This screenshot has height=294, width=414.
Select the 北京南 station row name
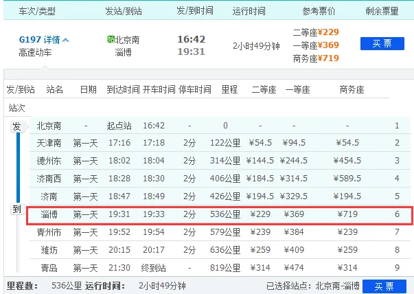49,126
